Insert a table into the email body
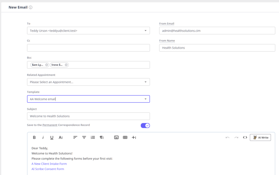Viewport: 279px width, 175px height. (125, 138)
